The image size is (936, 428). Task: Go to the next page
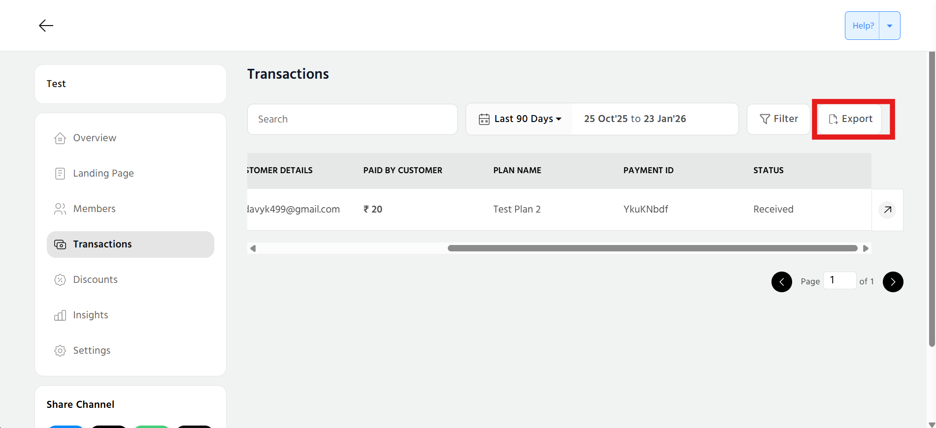(x=893, y=282)
